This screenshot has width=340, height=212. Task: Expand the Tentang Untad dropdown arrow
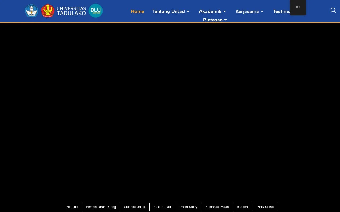[x=188, y=11]
